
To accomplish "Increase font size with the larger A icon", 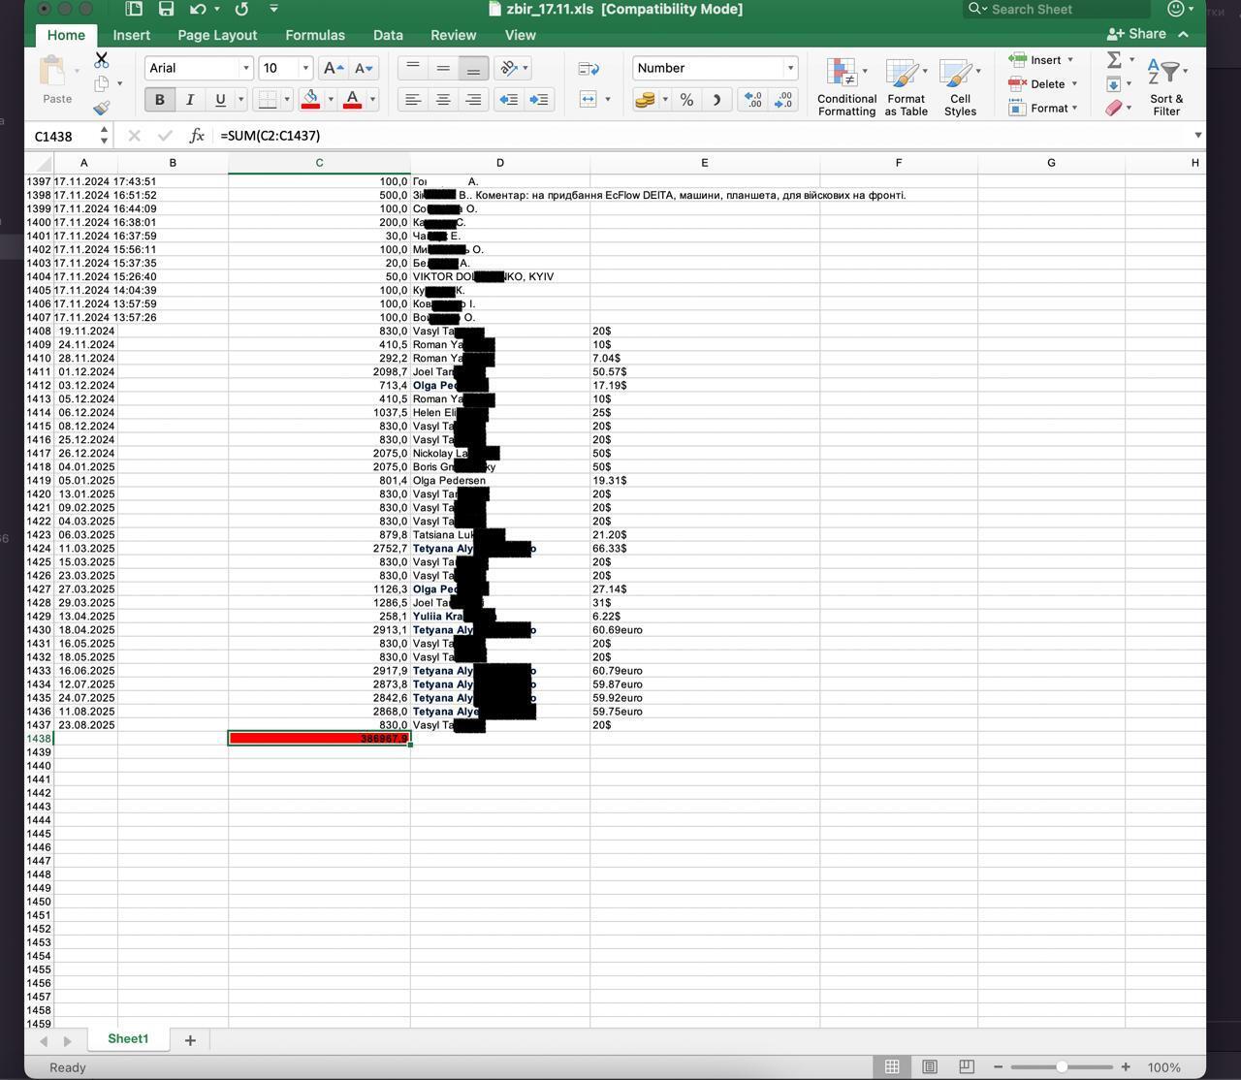I will click(333, 68).
